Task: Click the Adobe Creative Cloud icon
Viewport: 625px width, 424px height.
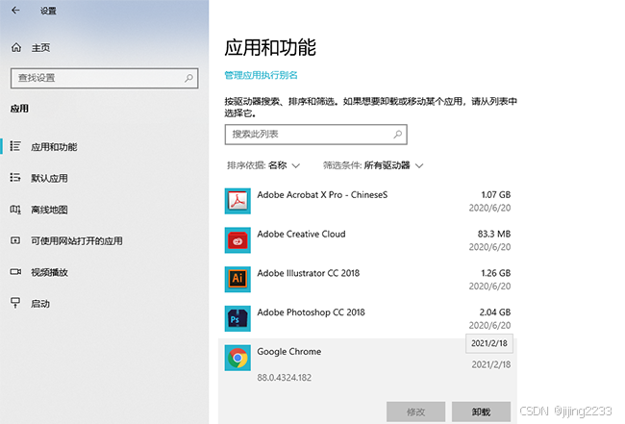Action: pyautogui.click(x=237, y=240)
